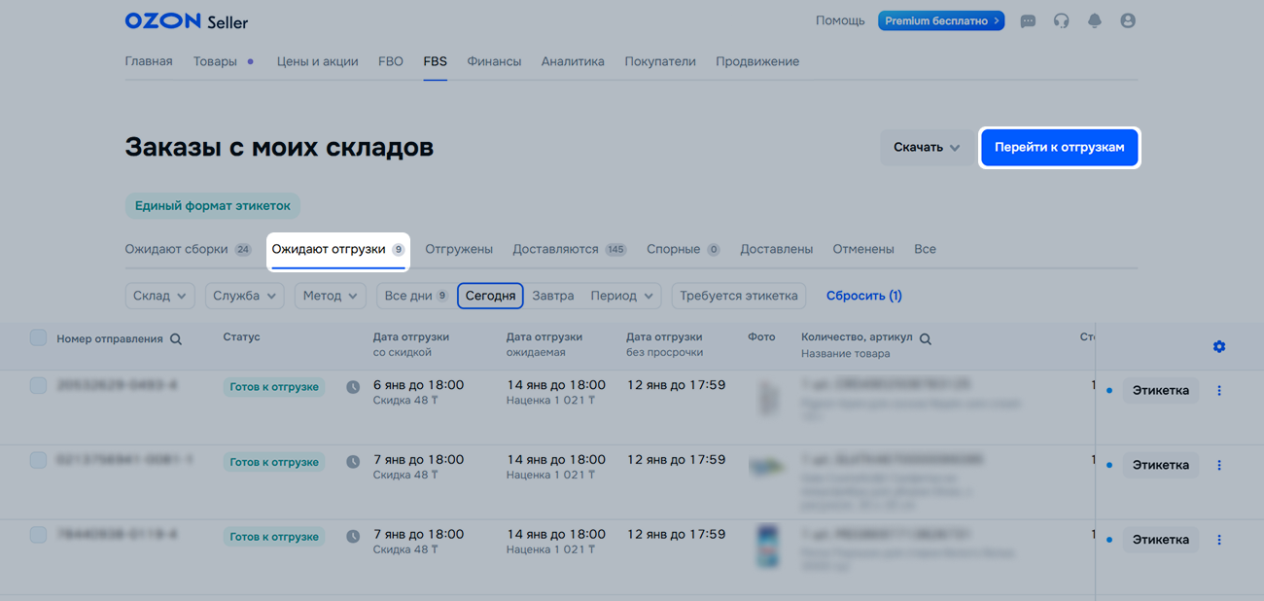Click search icon next to Количество, артикул
Screen dimensions: 1264x601
[926, 339]
